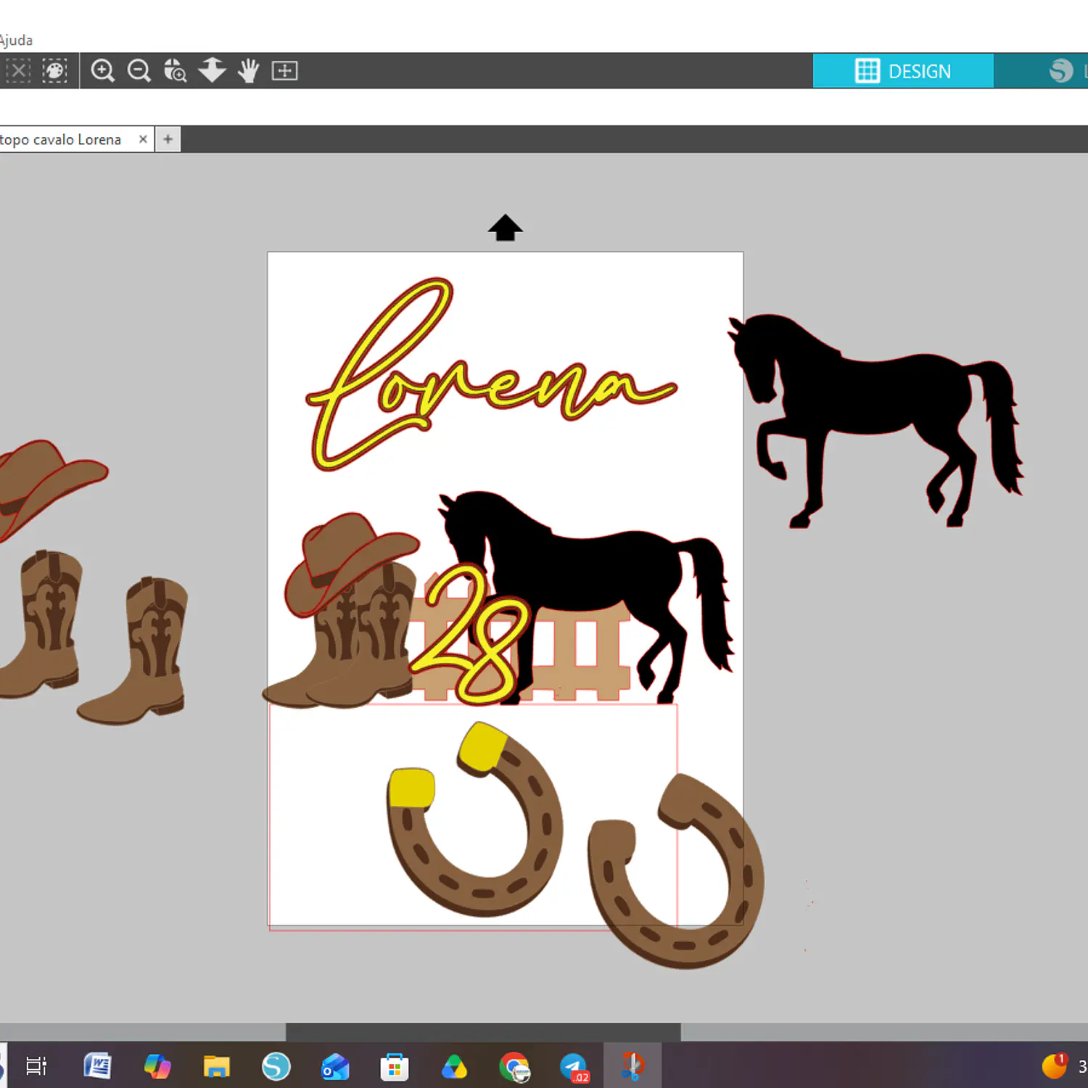The image size is (1088, 1088).
Task: Select the Pan hand tool
Action: [248, 70]
